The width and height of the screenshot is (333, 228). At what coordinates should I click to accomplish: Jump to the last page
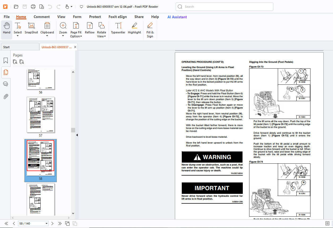coord(60,223)
